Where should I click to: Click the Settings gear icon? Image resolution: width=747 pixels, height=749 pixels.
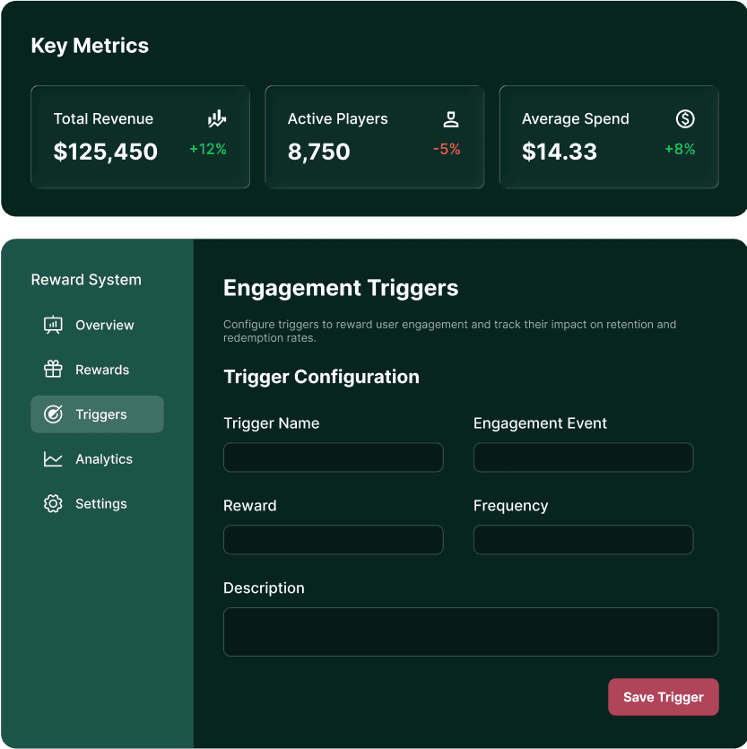point(53,504)
